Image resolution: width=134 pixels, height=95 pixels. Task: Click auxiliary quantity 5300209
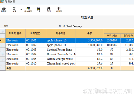tap(112, 40)
